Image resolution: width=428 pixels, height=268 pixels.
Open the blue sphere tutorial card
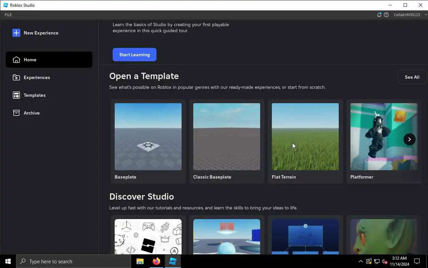[227, 237]
